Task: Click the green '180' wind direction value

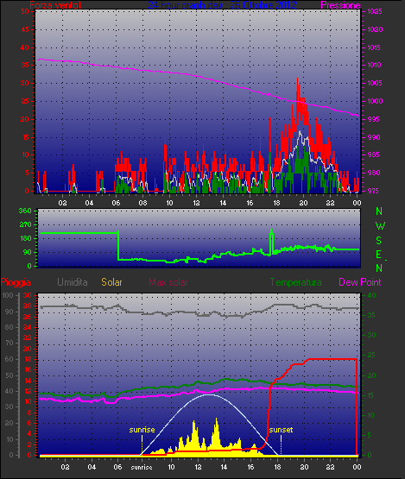Action: tap(25, 238)
